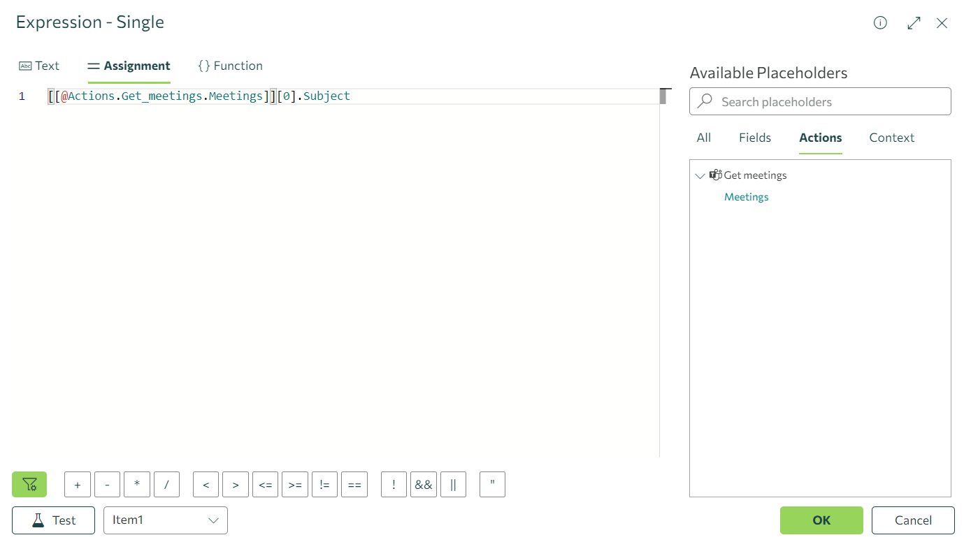Switch to the Fields placeholders tab
This screenshot has width=964, height=549.
point(755,138)
